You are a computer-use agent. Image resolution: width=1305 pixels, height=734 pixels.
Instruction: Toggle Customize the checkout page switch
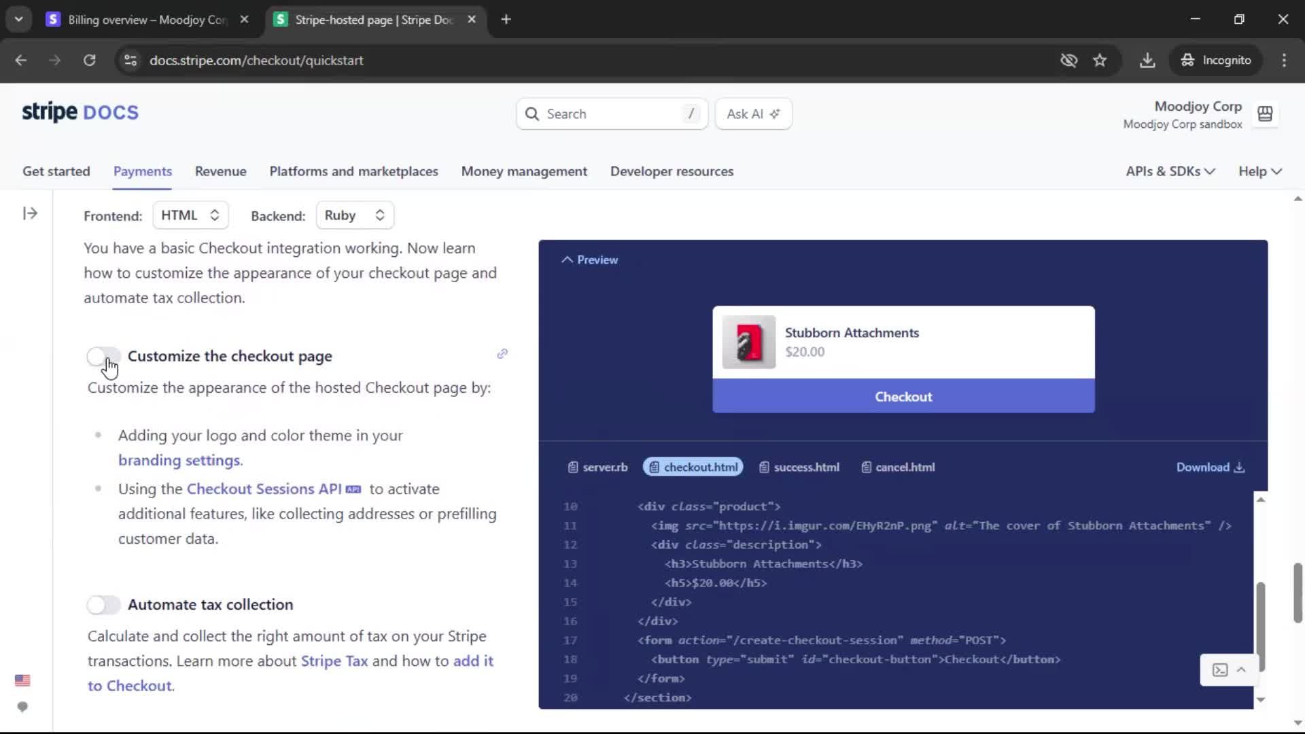click(x=103, y=356)
